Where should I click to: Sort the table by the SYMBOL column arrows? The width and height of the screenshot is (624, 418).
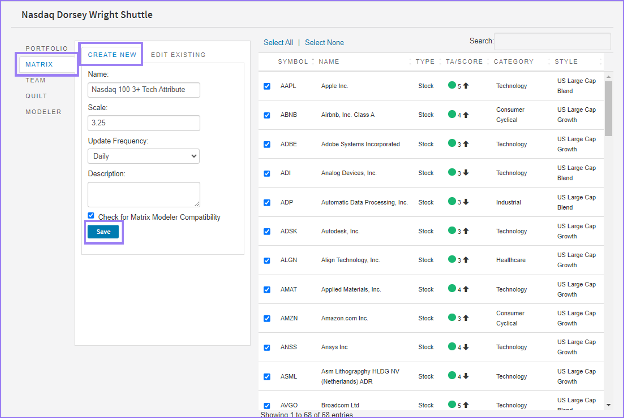313,61
